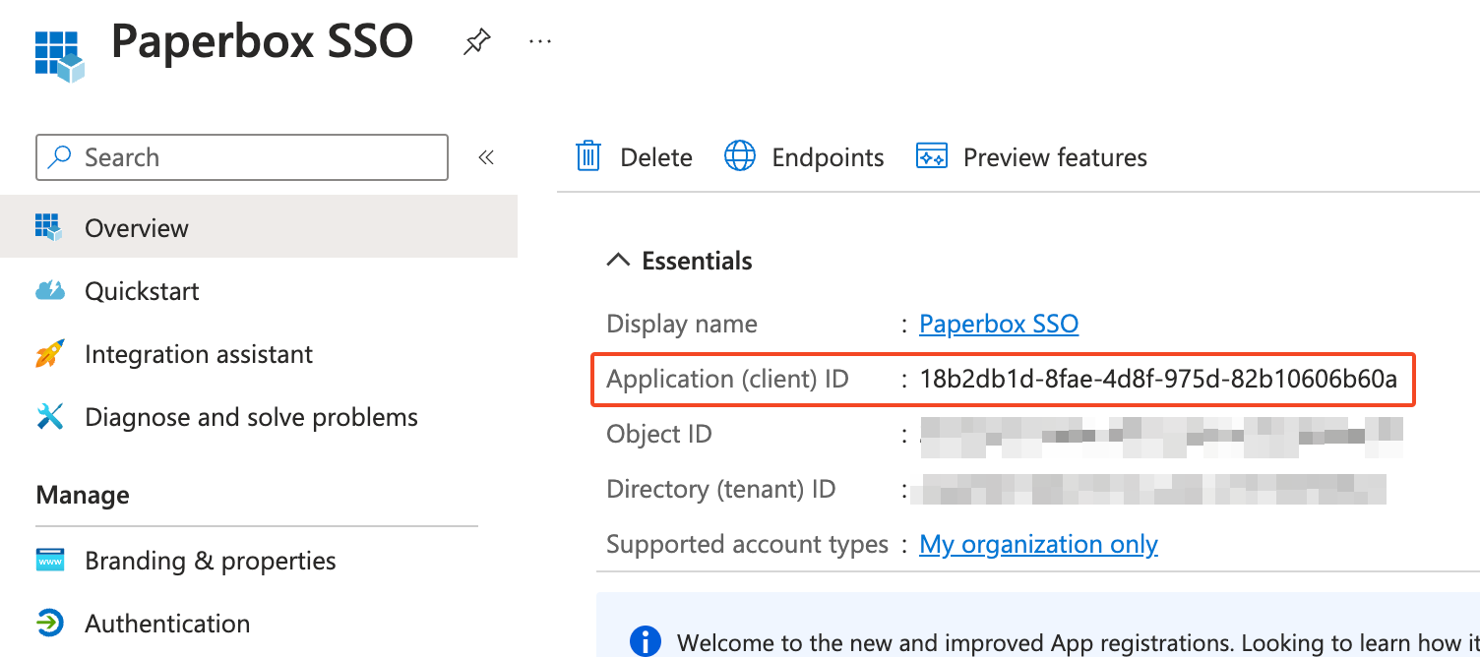Click the My organization only link
1480x657 pixels.
coord(1038,543)
